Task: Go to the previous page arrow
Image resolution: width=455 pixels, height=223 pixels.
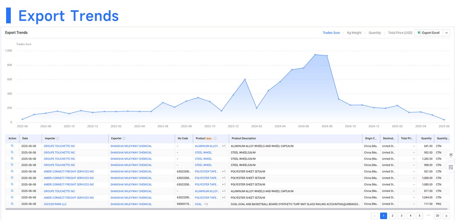Action: [x=374, y=216]
